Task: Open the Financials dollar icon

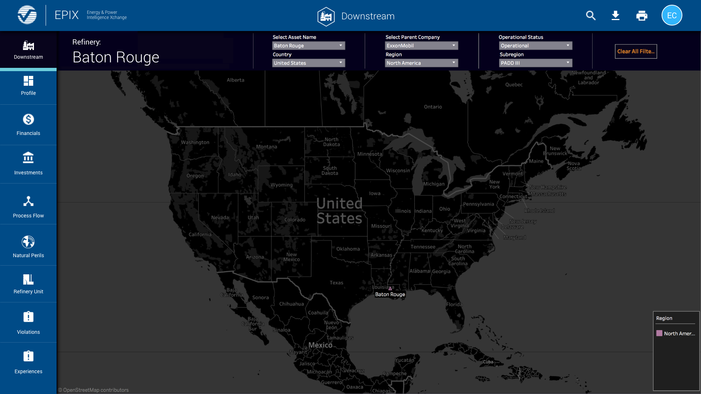Action: (x=28, y=119)
